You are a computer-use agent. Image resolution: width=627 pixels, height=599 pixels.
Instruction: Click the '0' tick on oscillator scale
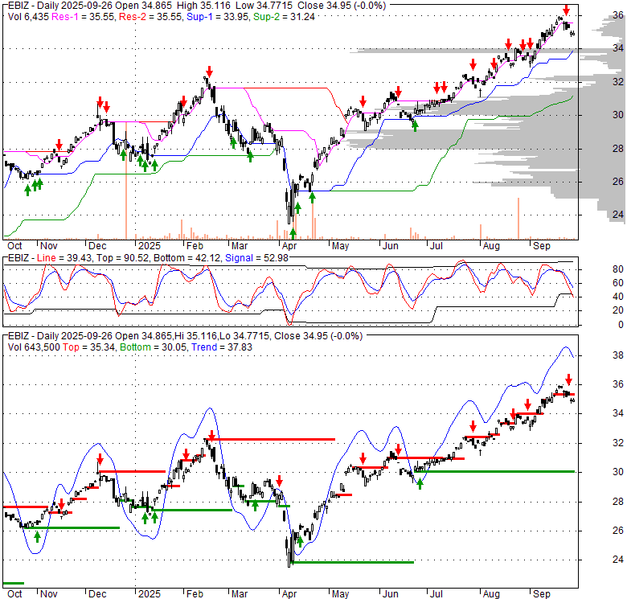point(621,325)
